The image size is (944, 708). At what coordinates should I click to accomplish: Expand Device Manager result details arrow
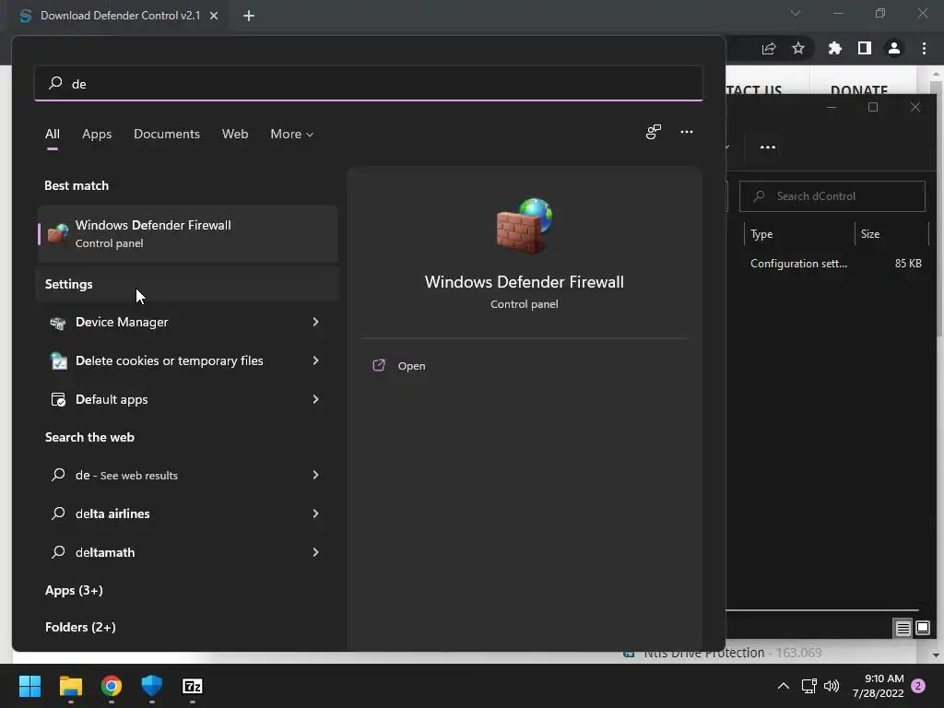pyautogui.click(x=315, y=322)
